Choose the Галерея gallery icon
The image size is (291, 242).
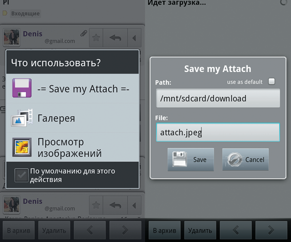pos(22,117)
